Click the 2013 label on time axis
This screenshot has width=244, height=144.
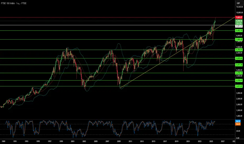(142, 141)
